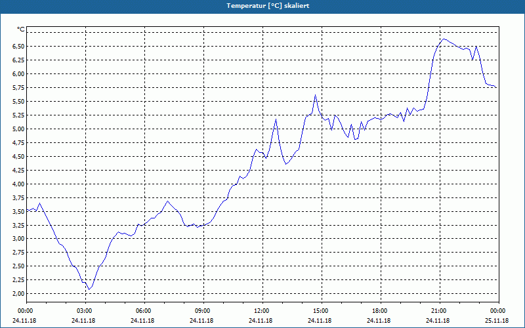Click the '2,00' y-axis value
This screenshot has width=525, height=328.
18,293
